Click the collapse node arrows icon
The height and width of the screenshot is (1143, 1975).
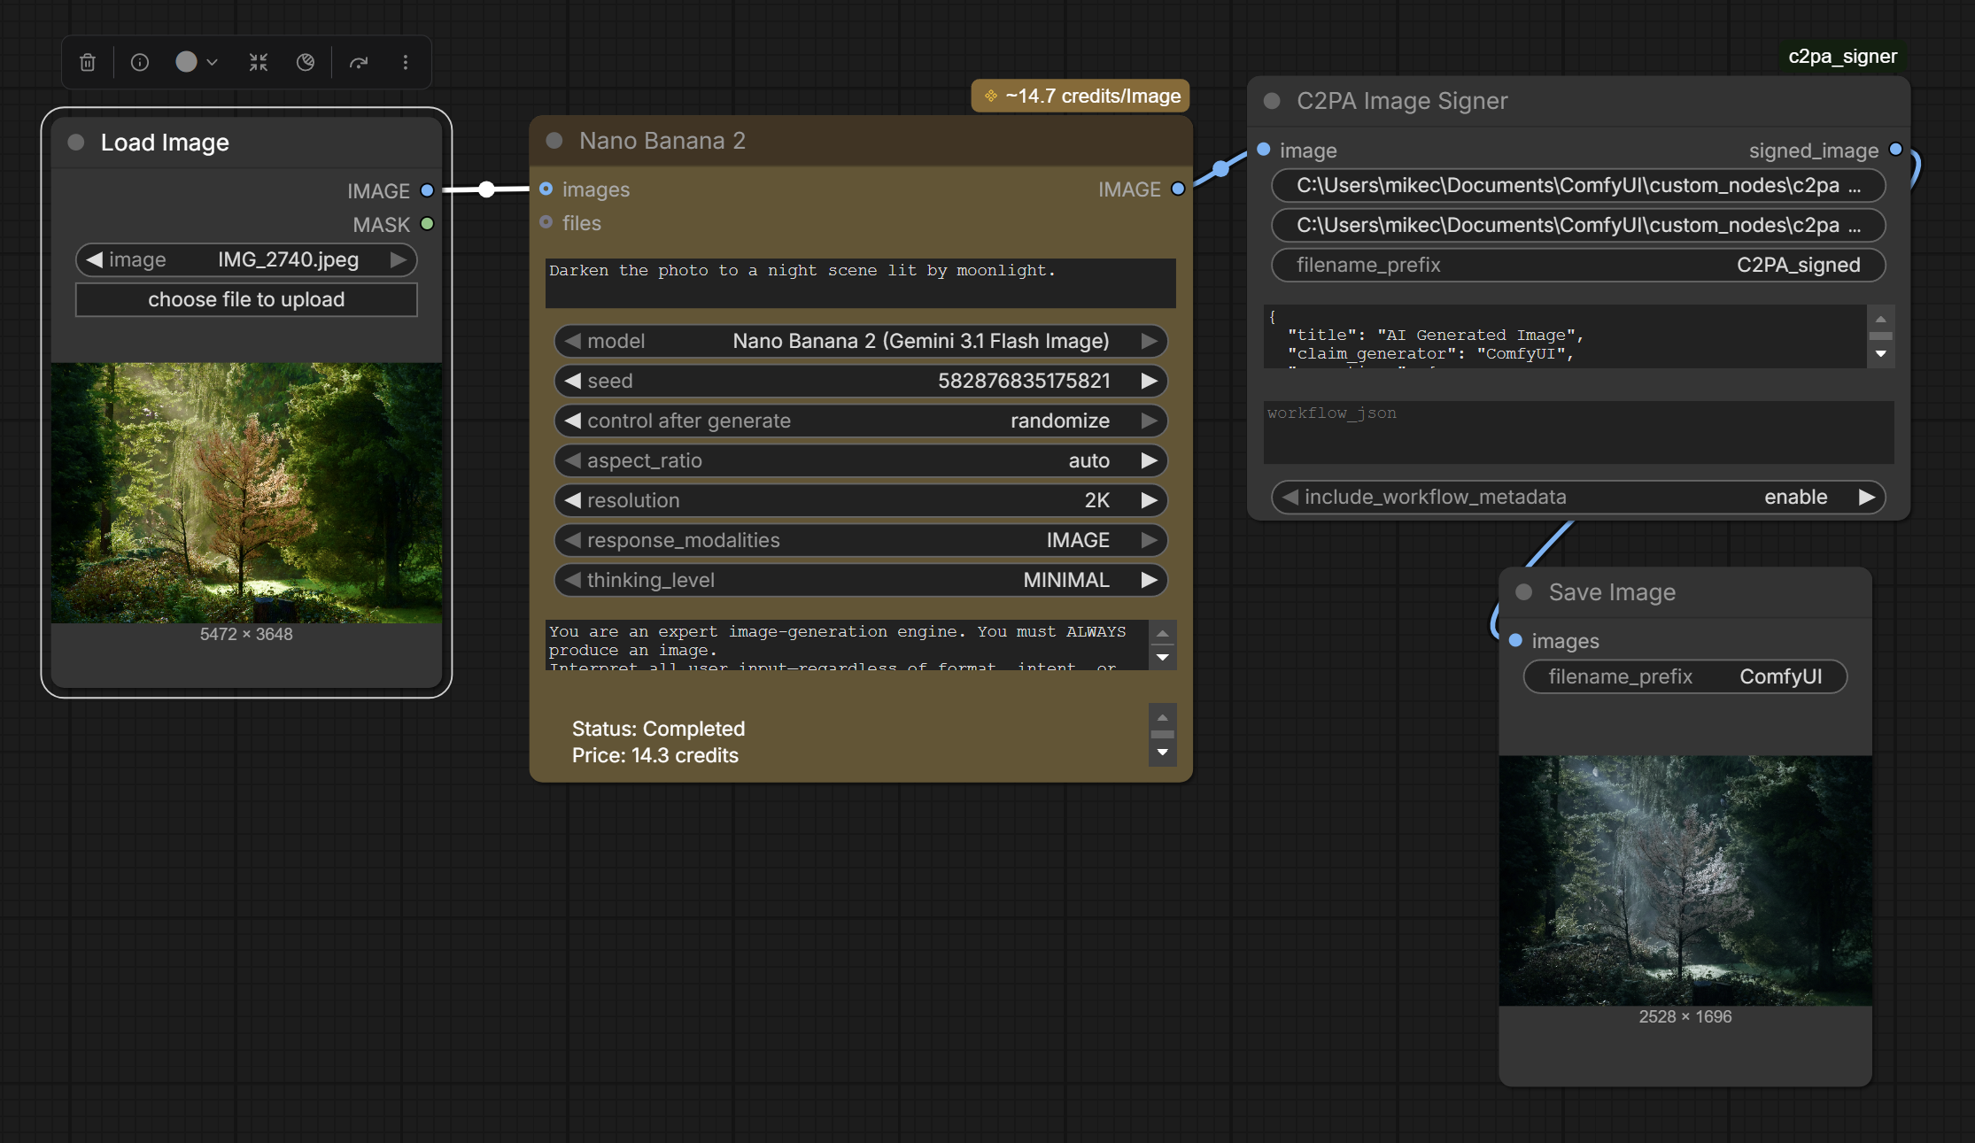(258, 62)
